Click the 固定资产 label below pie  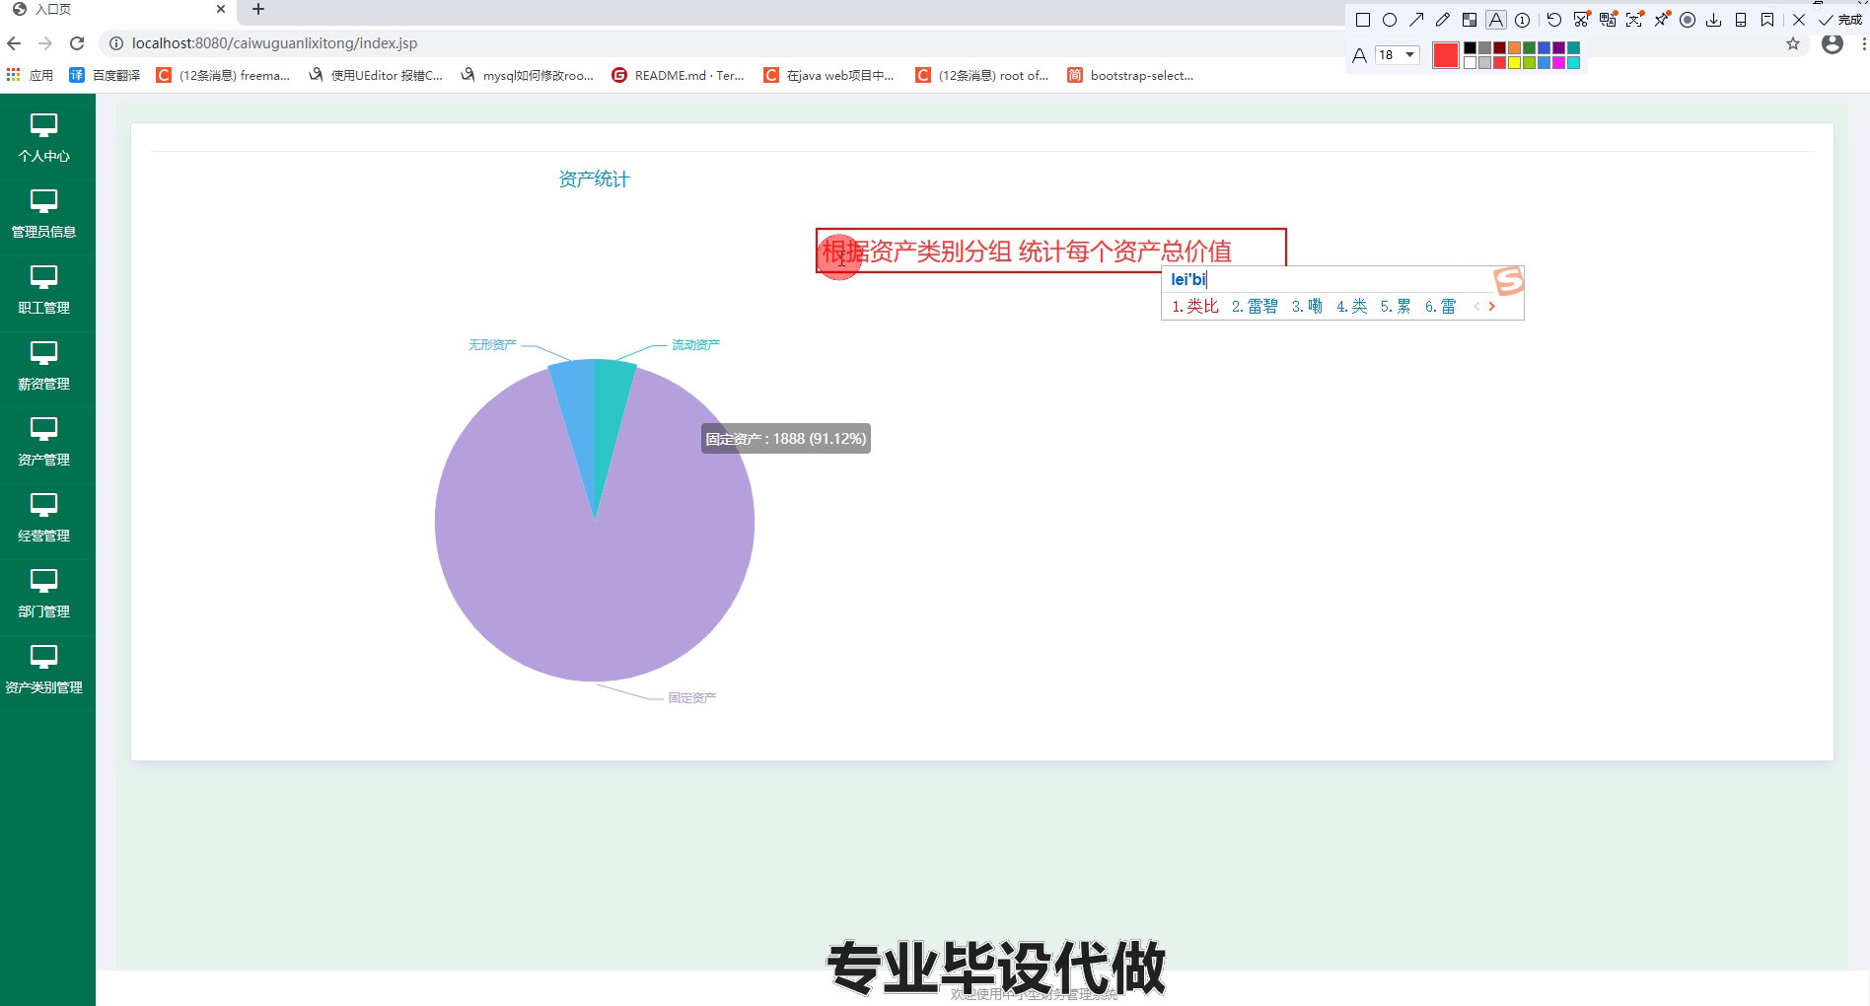[692, 697]
